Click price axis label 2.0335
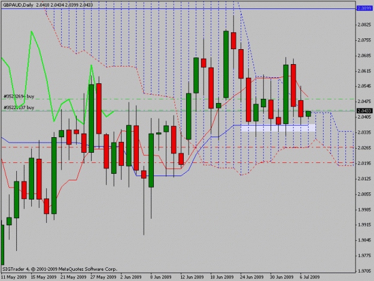 (x=364, y=132)
